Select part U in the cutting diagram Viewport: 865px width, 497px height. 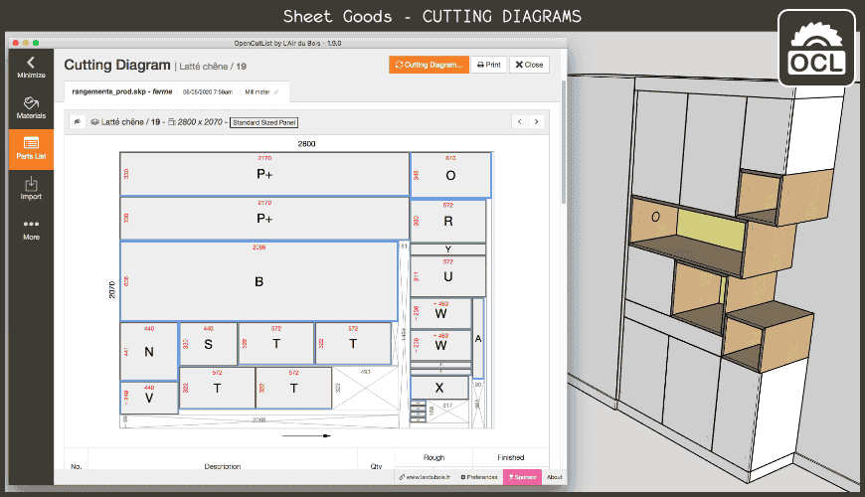448,276
